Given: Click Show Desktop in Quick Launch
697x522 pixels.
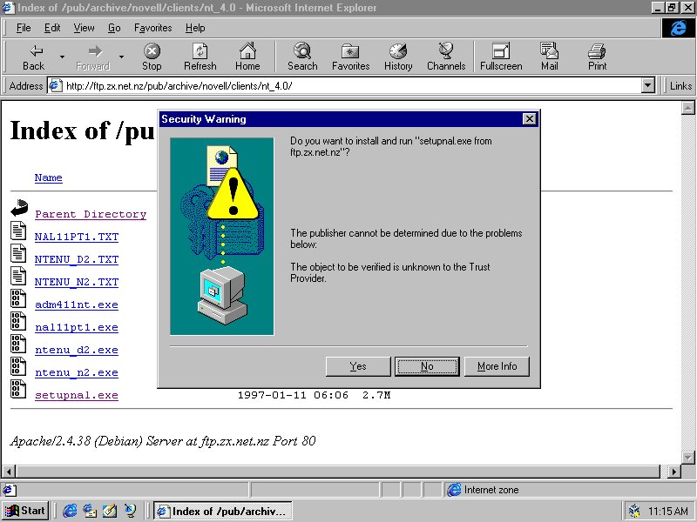Looking at the screenshot, I should click(x=110, y=511).
